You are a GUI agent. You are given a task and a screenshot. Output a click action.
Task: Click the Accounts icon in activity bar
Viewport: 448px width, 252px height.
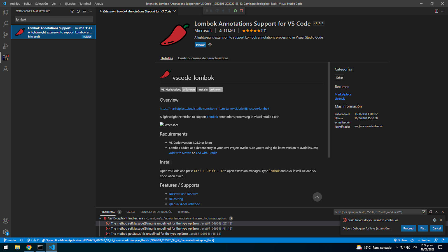coord(6,221)
